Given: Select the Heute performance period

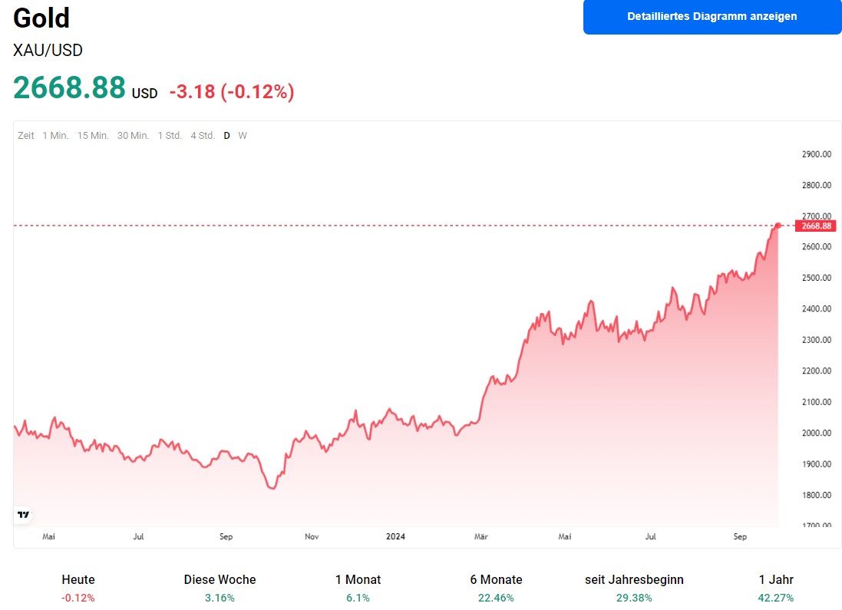Looking at the screenshot, I should click(x=78, y=588).
